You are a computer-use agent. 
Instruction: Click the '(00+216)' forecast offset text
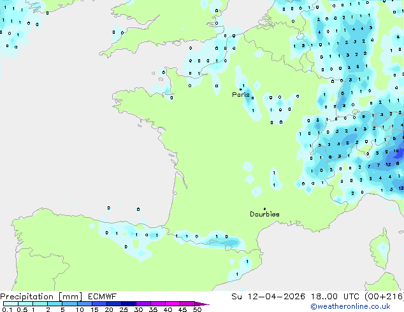tap(384, 297)
